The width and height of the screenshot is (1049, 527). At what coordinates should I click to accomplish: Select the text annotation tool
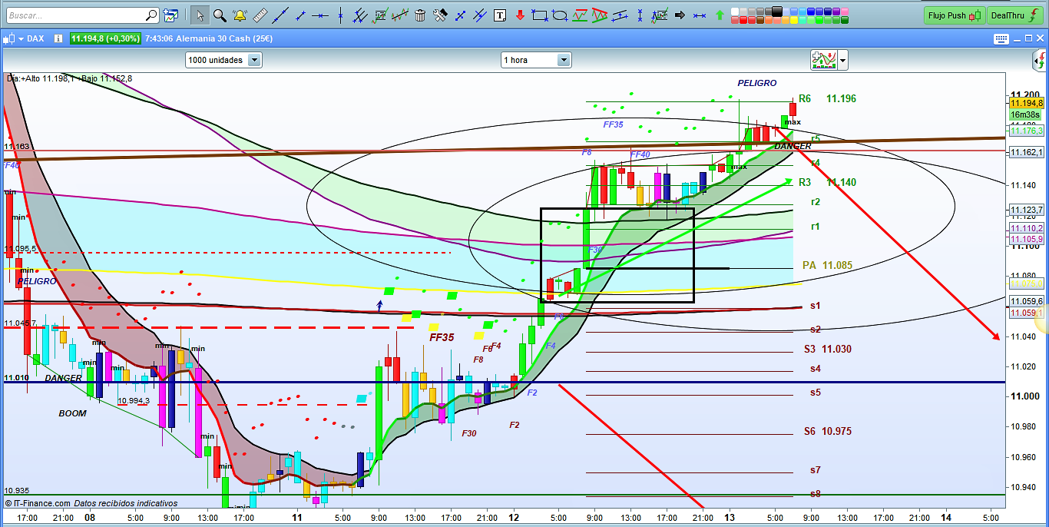coord(501,15)
